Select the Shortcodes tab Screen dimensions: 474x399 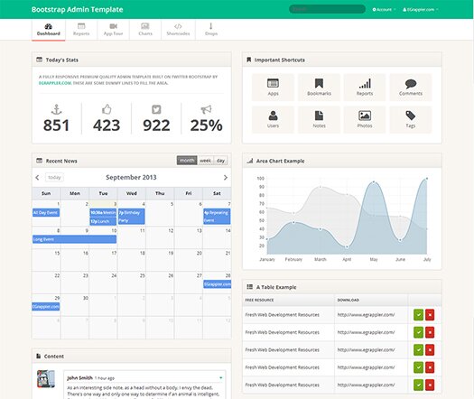[178, 30]
